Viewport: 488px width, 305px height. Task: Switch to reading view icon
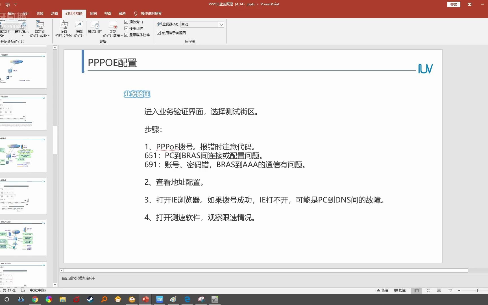(x=439, y=290)
